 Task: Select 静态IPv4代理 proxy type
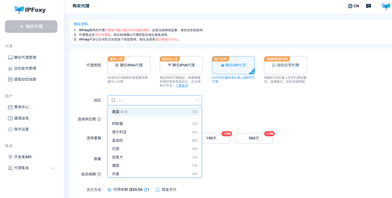[129, 65]
